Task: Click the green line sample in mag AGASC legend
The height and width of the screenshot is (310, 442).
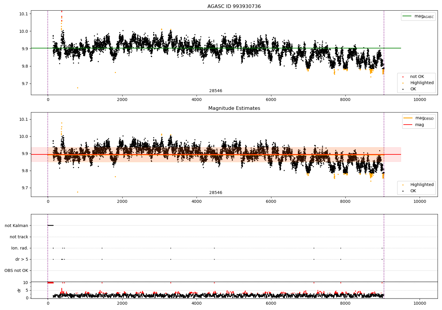Action: [407, 16]
